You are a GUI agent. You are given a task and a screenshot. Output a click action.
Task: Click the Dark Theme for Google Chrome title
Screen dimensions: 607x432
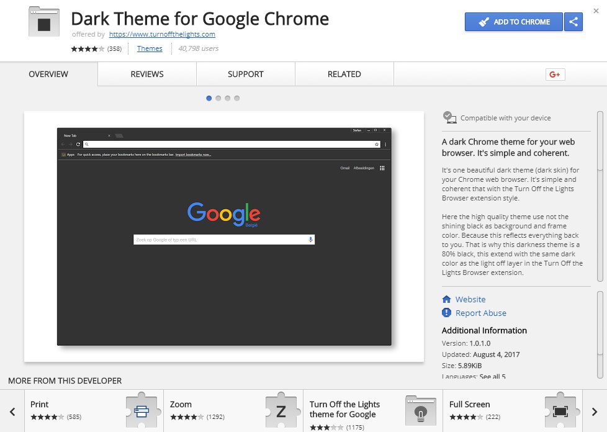click(200, 19)
